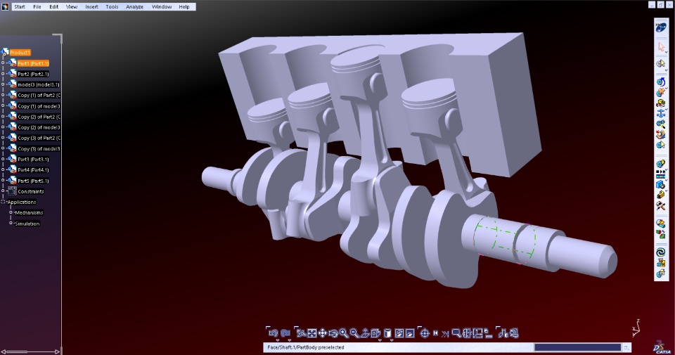The width and height of the screenshot is (675, 355).
Task: Click the last icon in bottom toolbar
Action: coord(513,333)
